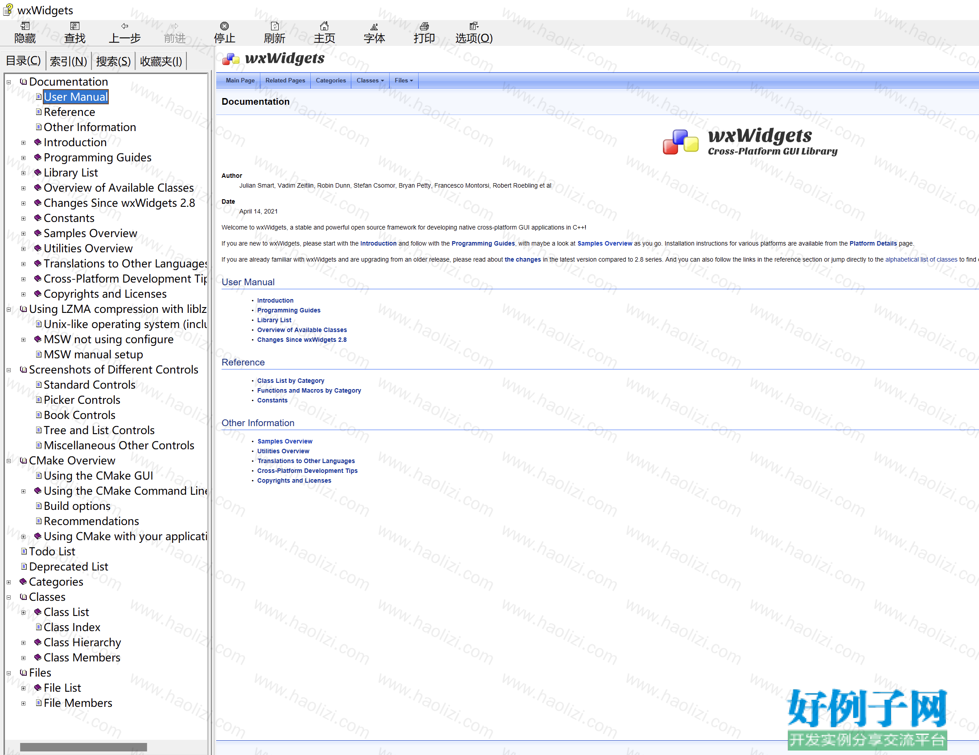The height and width of the screenshot is (755, 979).
Task: Click the page icon beside Deprecated List
Action: coord(24,567)
